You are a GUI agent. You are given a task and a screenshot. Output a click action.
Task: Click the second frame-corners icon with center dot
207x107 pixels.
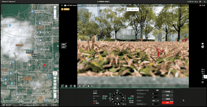coord(83,86)
